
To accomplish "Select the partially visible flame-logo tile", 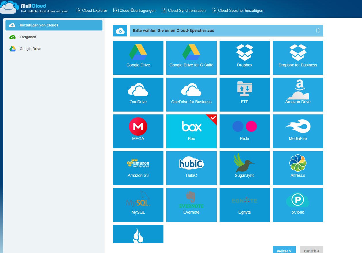I will point(138,234).
